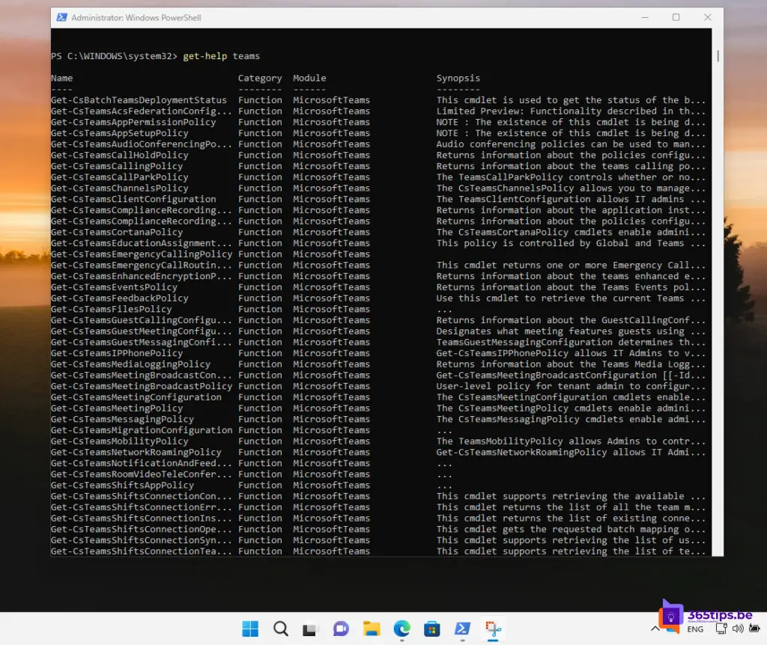Switch to PowerShell via its taskbar icon
The height and width of the screenshot is (645, 767).
pos(462,629)
